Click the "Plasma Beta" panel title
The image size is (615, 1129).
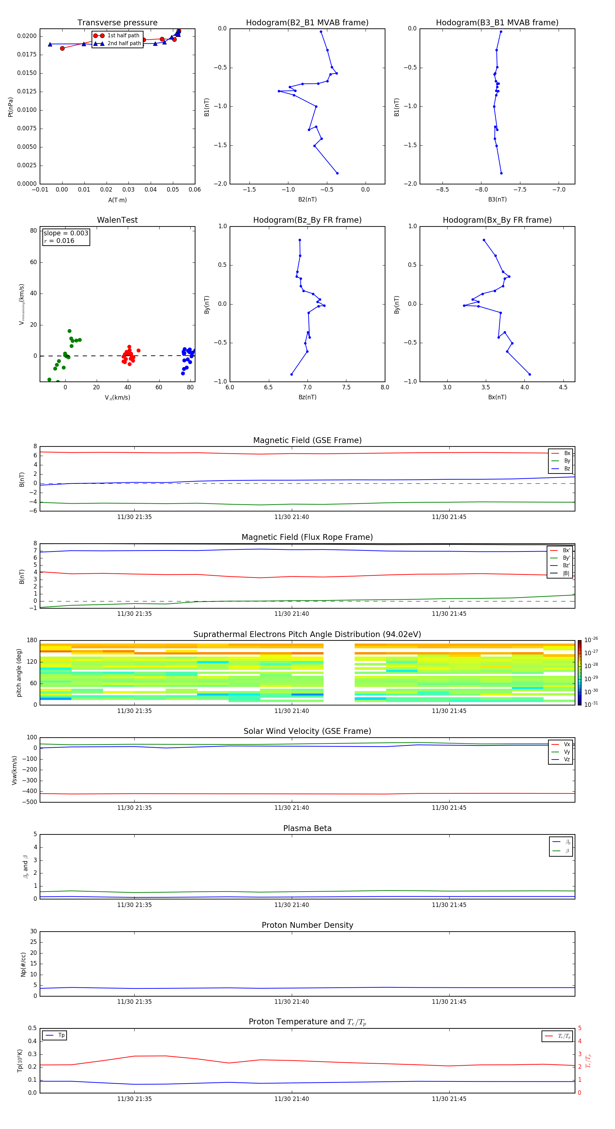point(307,828)
